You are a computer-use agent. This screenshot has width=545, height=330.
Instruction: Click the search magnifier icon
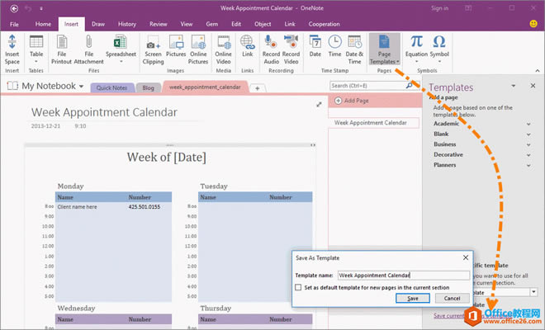(409, 86)
